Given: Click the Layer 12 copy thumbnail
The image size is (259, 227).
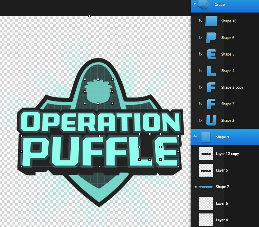Looking at the screenshot, I should (206, 154).
